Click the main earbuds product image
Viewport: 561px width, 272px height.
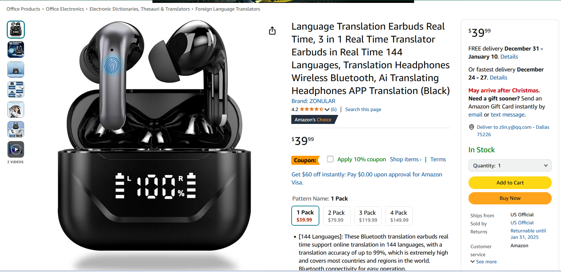(x=155, y=142)
